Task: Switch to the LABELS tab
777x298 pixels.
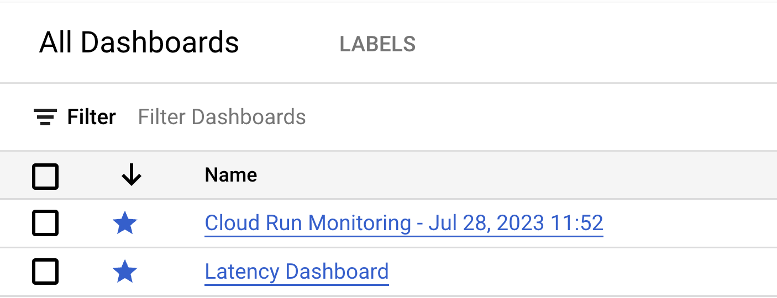Action: point(377,44)
